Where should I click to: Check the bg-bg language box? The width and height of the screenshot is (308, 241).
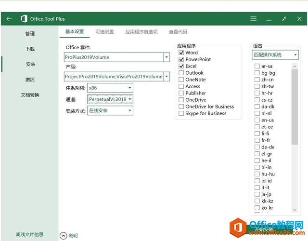click(x=257, y=73)
